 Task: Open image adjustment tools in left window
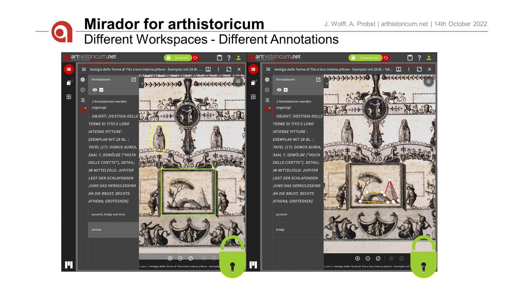coord(238,81)
